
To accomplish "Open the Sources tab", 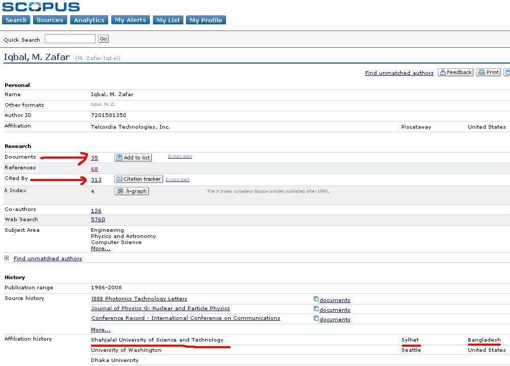I will 50,20.
